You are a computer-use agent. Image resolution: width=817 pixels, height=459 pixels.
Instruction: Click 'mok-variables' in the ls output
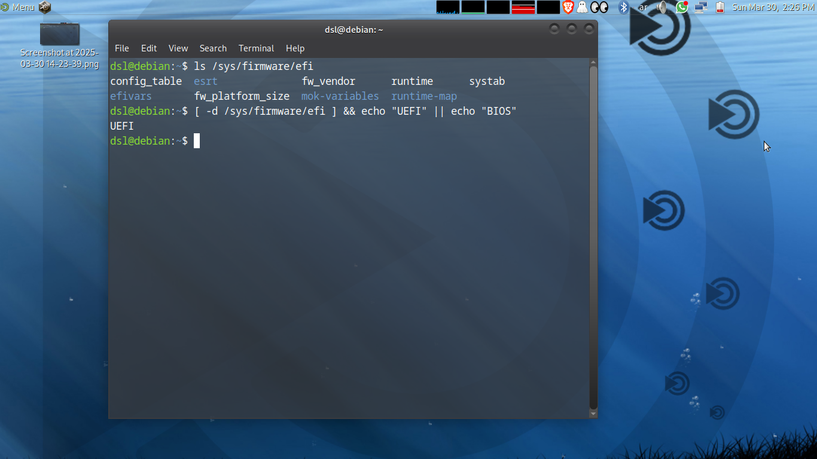click(340, 96)
